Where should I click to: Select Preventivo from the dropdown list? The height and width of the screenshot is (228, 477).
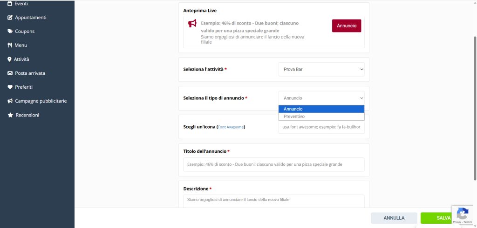click(321, 117)
